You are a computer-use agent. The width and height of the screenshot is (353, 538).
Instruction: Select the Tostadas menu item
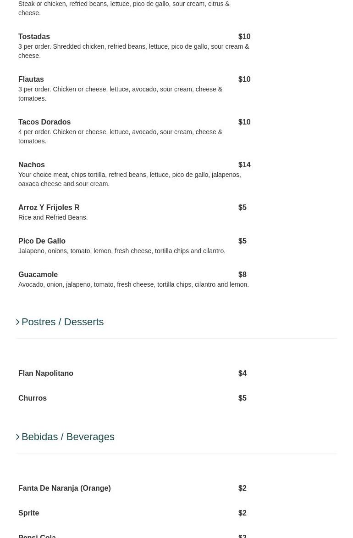coord(34,37)
